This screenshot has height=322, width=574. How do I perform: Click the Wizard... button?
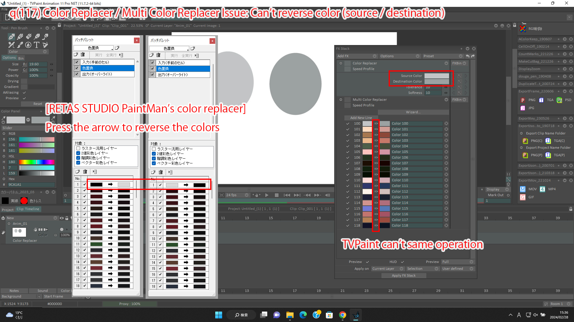tap(413, 112)
